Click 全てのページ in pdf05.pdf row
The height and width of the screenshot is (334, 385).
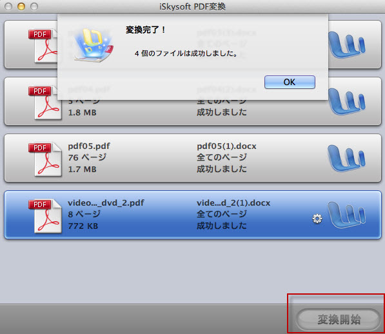point(222,157)
